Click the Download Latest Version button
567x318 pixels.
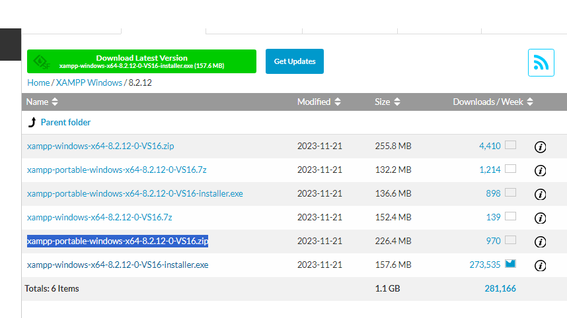(x=141, y=61)
